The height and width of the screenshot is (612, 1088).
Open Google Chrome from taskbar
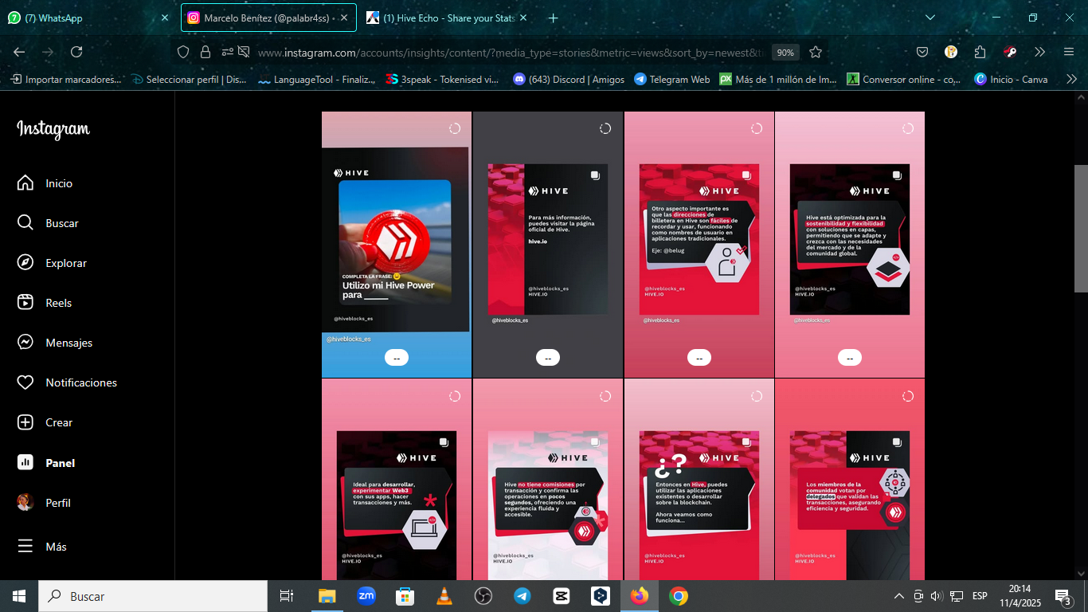point(679,596)
